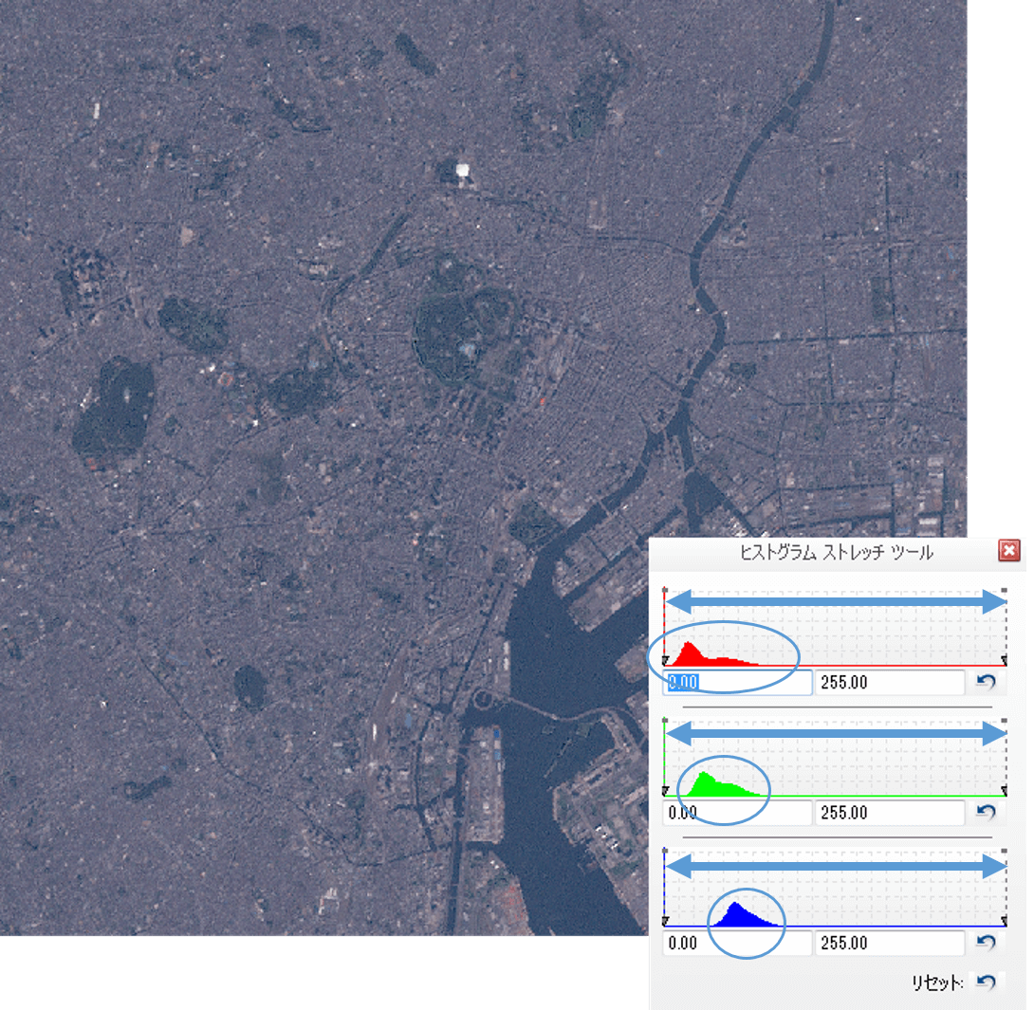Viewport: 1034px width, 1010px height.
Task: Close the ヒストグラム ストレッチ ツール window
Action: tap(1009, 551)
